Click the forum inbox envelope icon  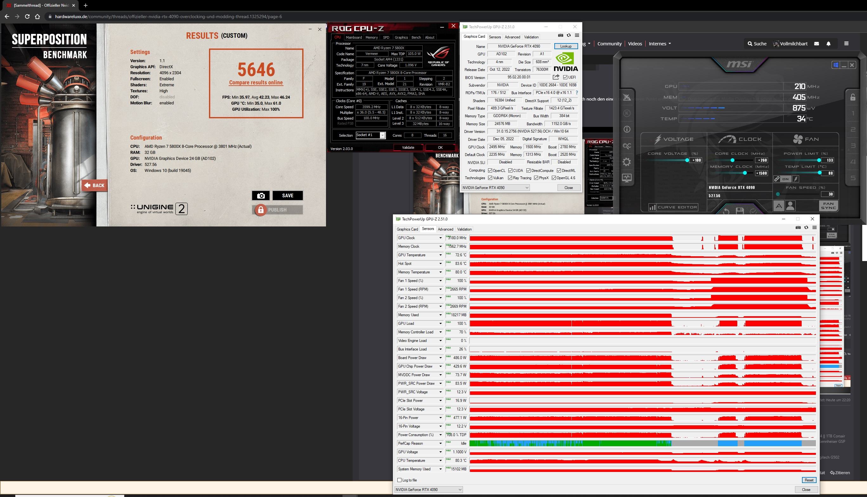point(817,44)
